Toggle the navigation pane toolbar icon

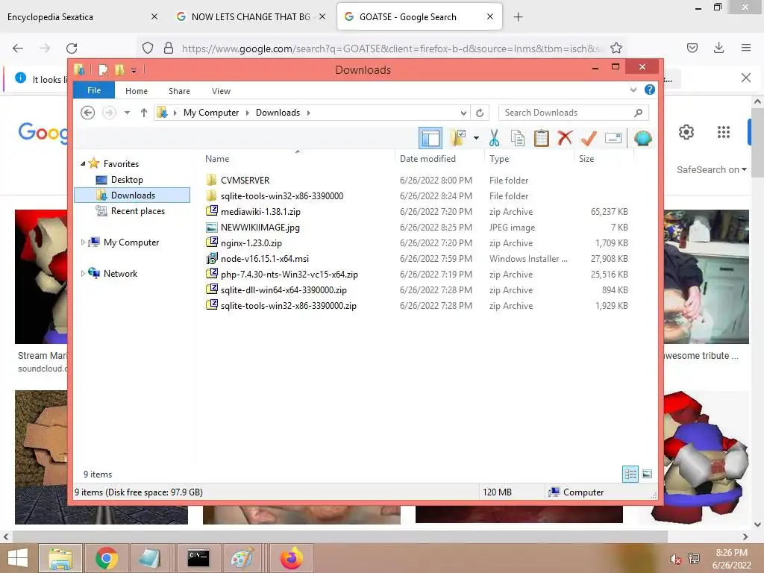click(x=430, y=138)
